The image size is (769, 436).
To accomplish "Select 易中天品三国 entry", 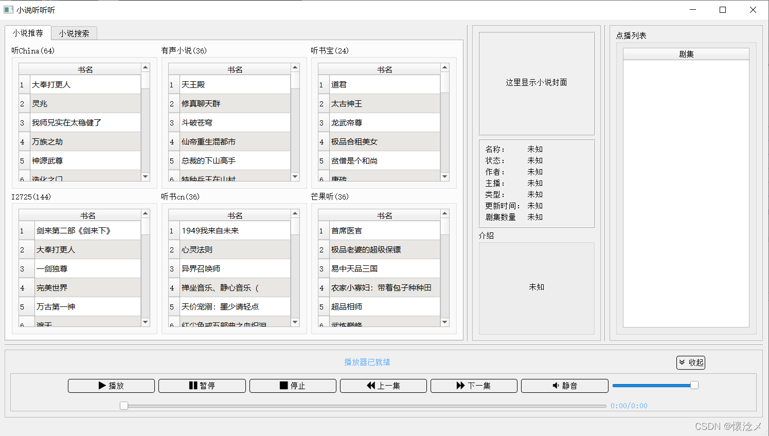I will tap(385, 268).
